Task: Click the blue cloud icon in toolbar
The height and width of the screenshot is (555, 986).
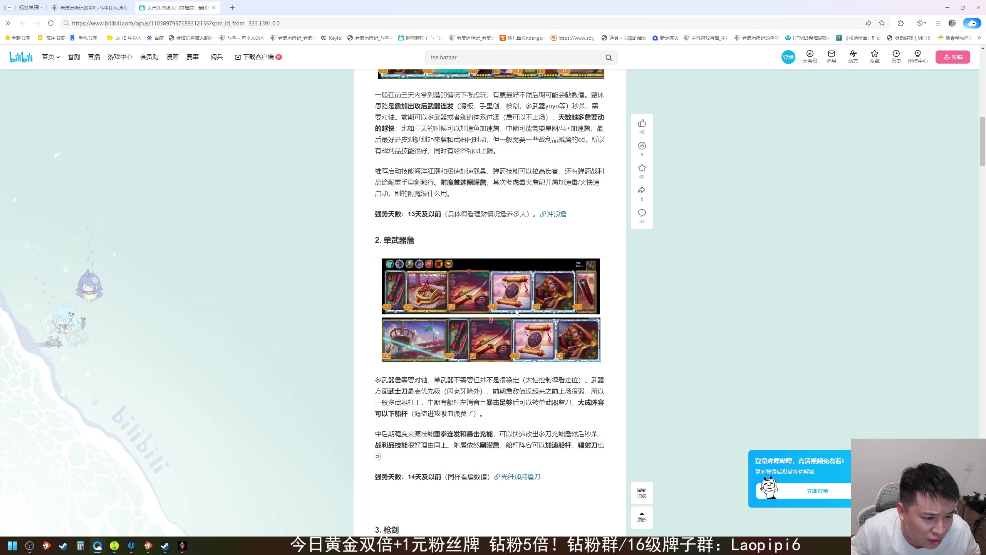Action: (x=972, y=23)
